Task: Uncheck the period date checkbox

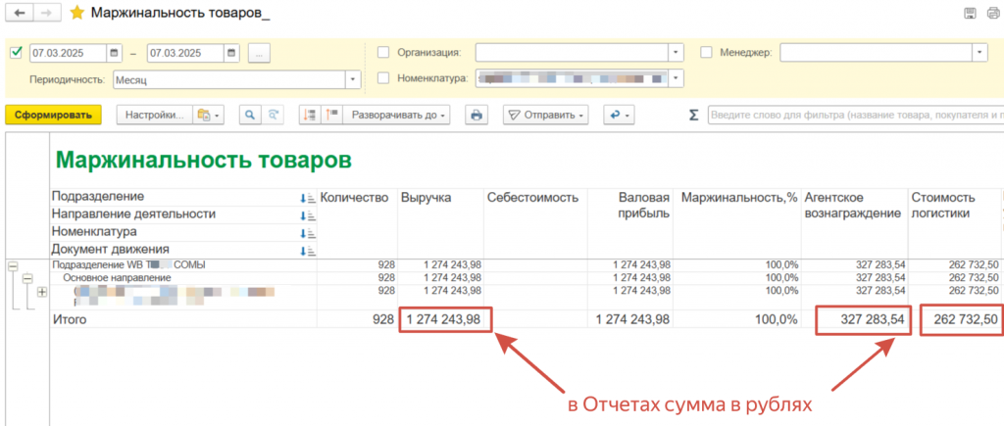Action: tap(15, 53)
